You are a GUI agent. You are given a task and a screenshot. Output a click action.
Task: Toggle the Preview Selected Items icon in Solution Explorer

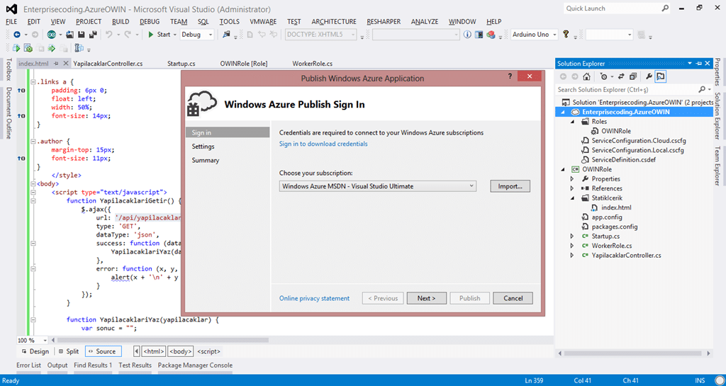(x=661, y=76)
